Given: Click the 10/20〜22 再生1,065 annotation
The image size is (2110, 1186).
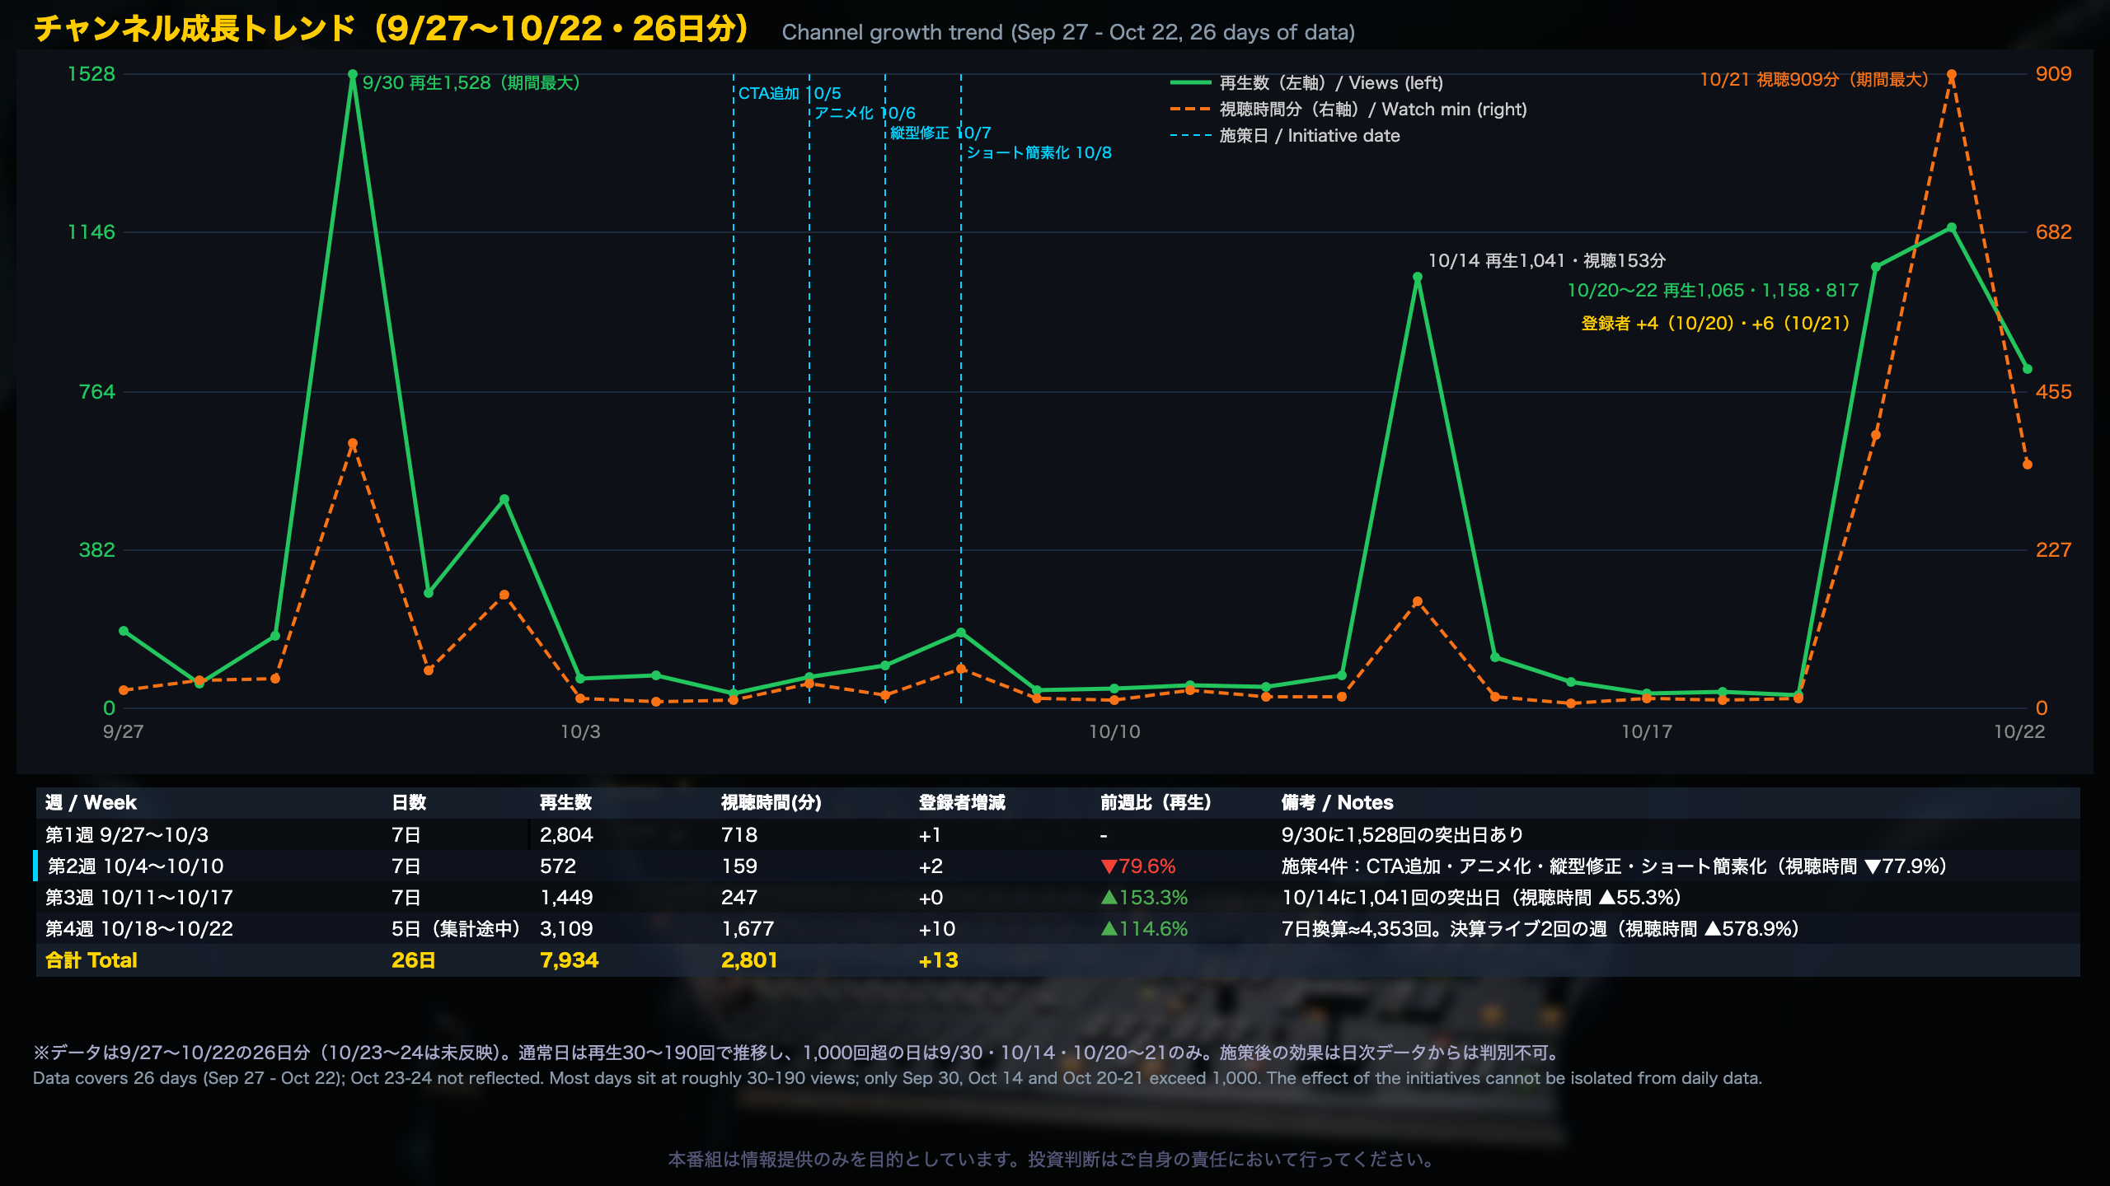Looking at the screenshot, I should [x=1713, y=291].
